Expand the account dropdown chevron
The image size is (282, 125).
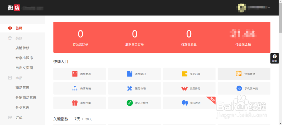[269, 8]
